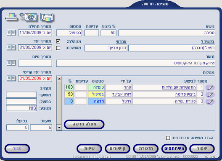Screen dimensions: 222x161
Task: Open the משתתפים section
Action: pyautogui.click(x=174, y=148)
